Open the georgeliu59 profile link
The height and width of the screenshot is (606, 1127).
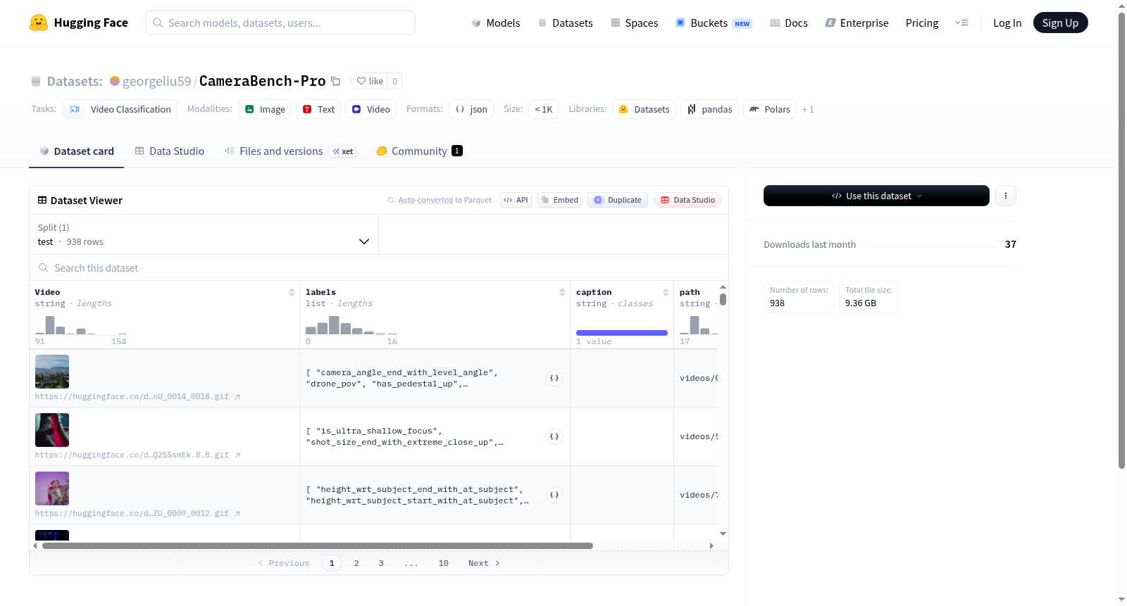coord(156,81)
